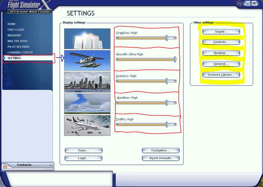Click the Graphics building thumbnail

pyautogui.click(x=87, y=39)
